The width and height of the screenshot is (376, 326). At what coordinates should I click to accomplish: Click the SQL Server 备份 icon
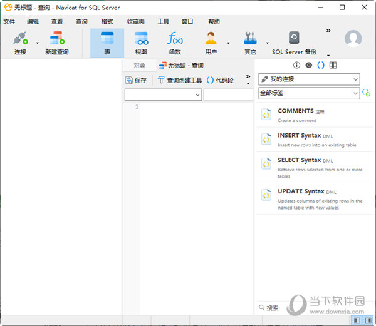tap(293, 41)
